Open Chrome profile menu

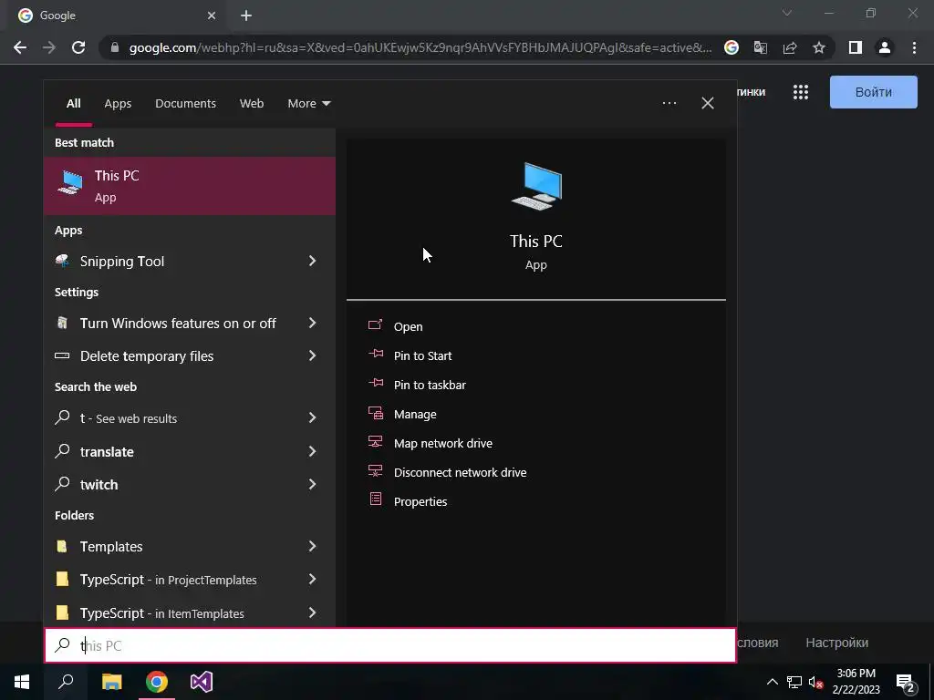point(885,47)
